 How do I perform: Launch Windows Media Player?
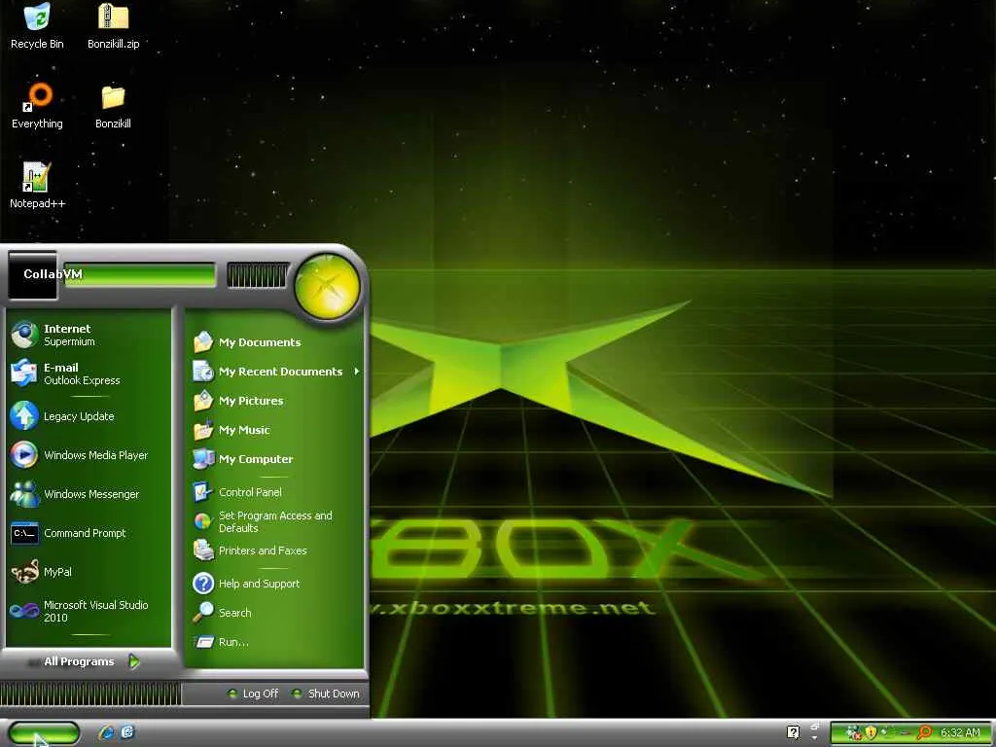click(x=89, y=455)
